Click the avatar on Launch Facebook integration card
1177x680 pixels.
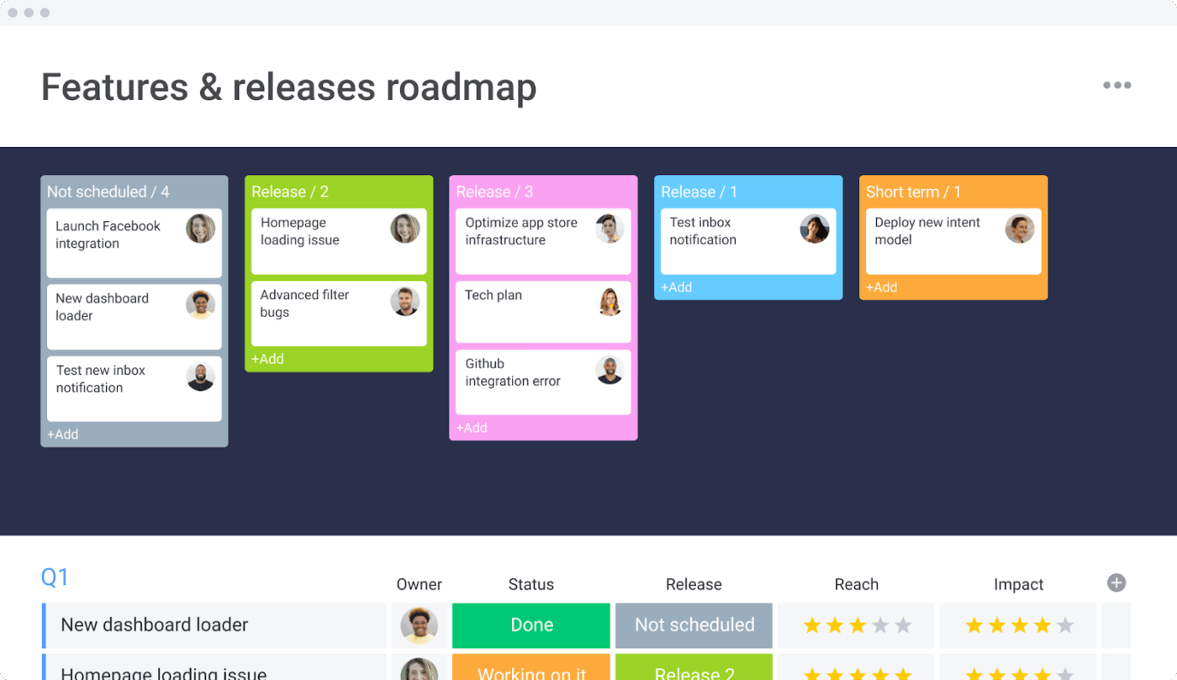[x=200, y=228]
